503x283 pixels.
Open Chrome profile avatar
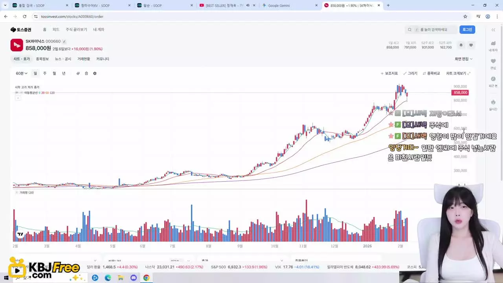(488, 17)
